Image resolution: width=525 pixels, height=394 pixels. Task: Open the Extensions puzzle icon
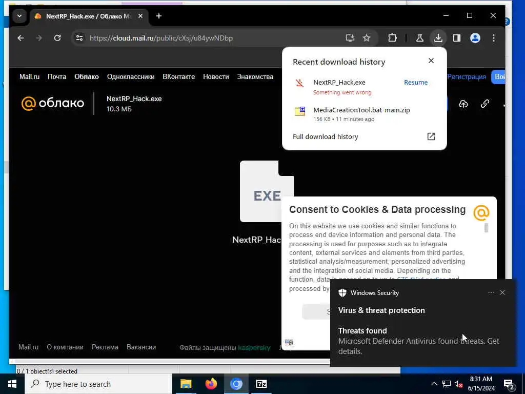tap(392, 38)
